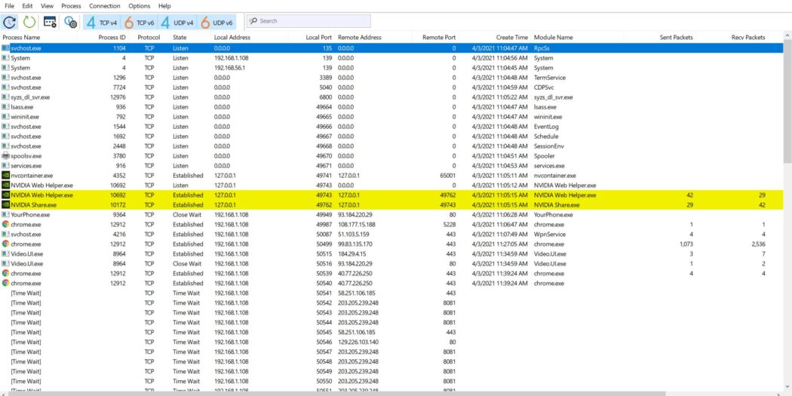
Task: Click Chrome icon in local port 50499 row
Action: [5, 244]
